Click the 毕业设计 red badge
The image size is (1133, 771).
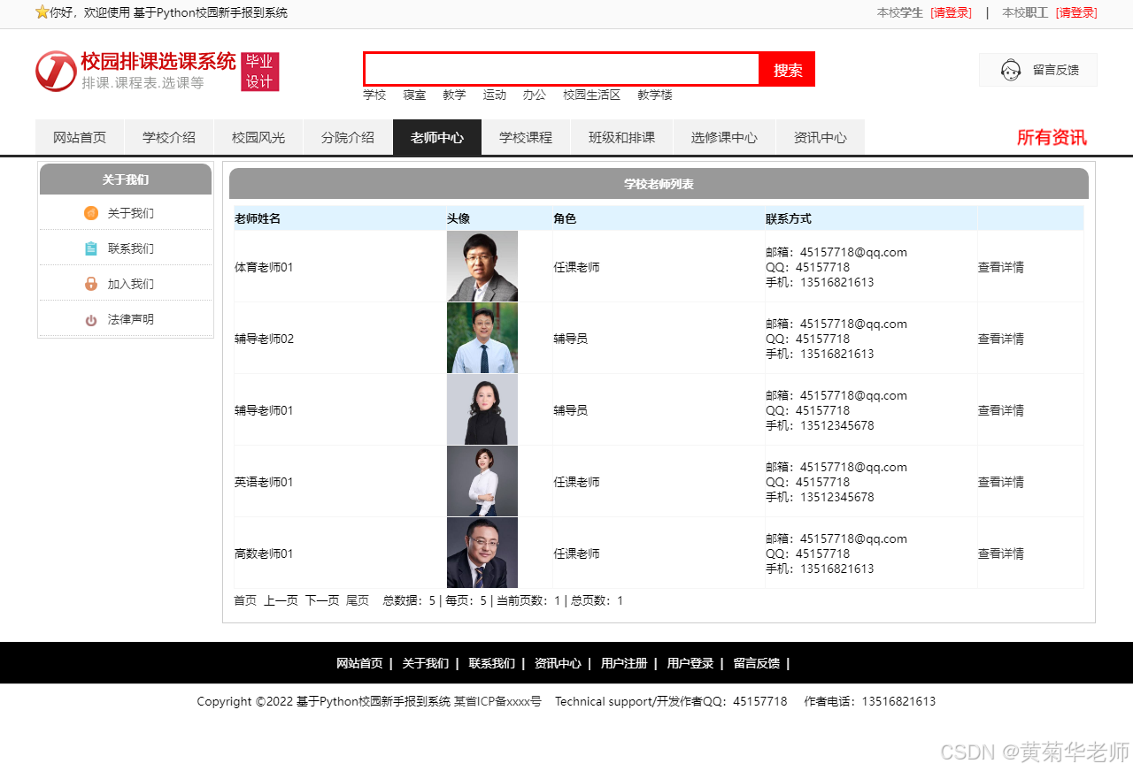pos(259,72)
